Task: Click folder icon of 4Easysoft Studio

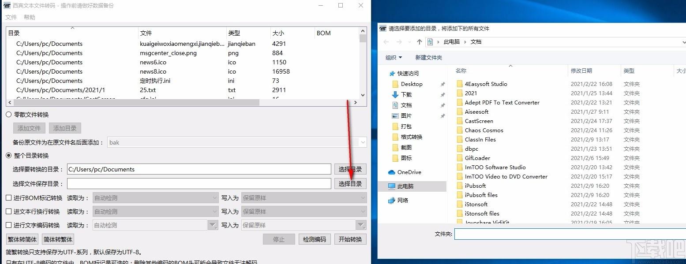Action: (x=459, y=84)
